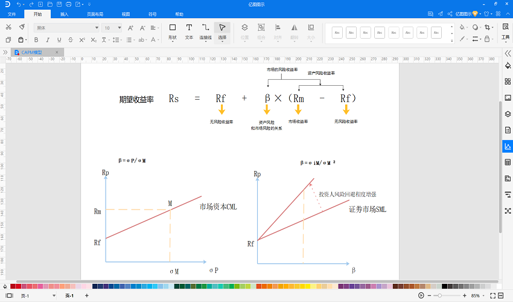The width and height of the screenshot is (513, 302).
Task: Expand the 85% zoom level dropdown
Action: pyautogui.click(x=483, y=295)
